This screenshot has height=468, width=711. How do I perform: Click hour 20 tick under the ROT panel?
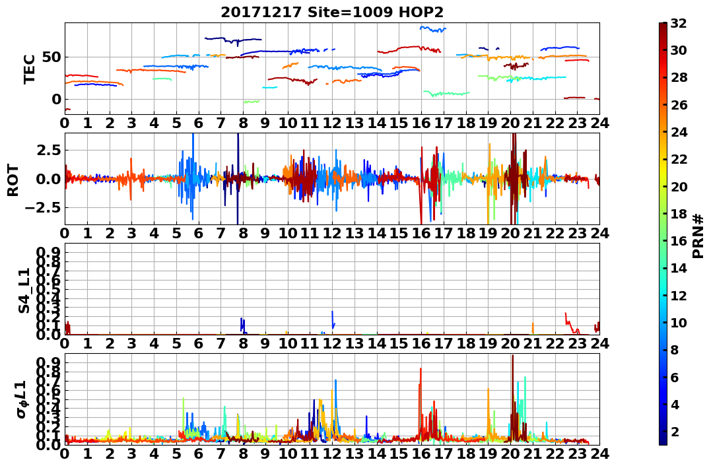(x=510, y=233)
